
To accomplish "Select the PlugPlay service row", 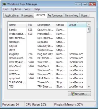I will point(47,54).
